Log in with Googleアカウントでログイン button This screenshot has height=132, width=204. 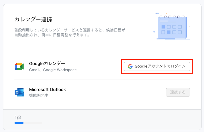[157, 66]
